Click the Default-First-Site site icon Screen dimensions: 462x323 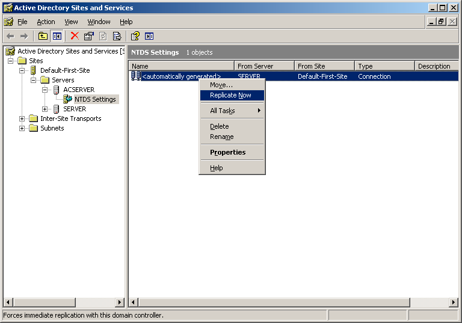(33, 70)
